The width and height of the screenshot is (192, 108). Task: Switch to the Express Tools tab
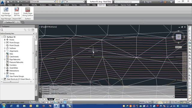(126, 5)
